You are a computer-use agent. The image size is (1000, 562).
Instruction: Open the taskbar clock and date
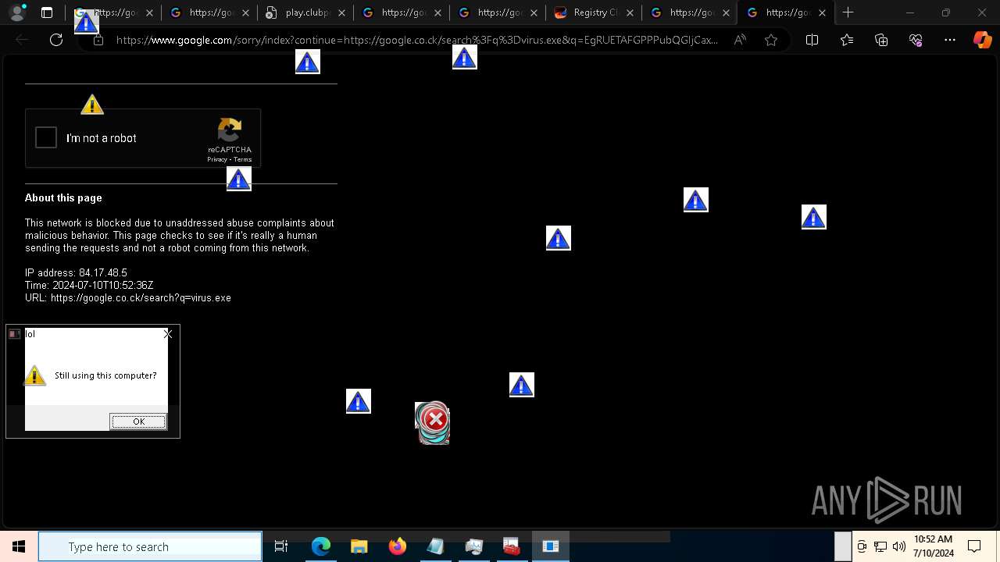tap(933, 546)
